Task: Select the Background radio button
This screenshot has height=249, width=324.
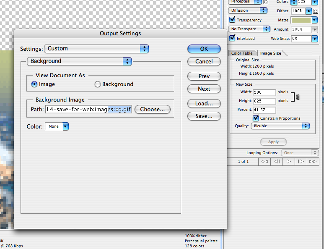Action: tap(98, 84)
